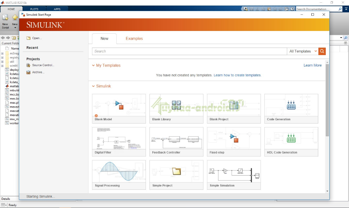Expand the util folder node
349x208 pixels.
[2, 62]
